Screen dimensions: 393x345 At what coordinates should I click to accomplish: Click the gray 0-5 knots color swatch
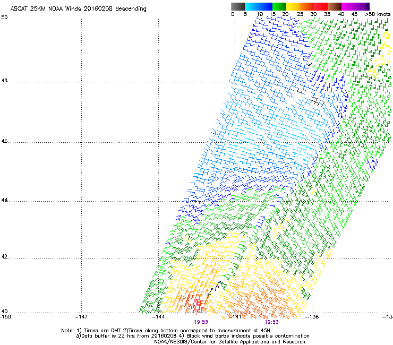point(238,6)
